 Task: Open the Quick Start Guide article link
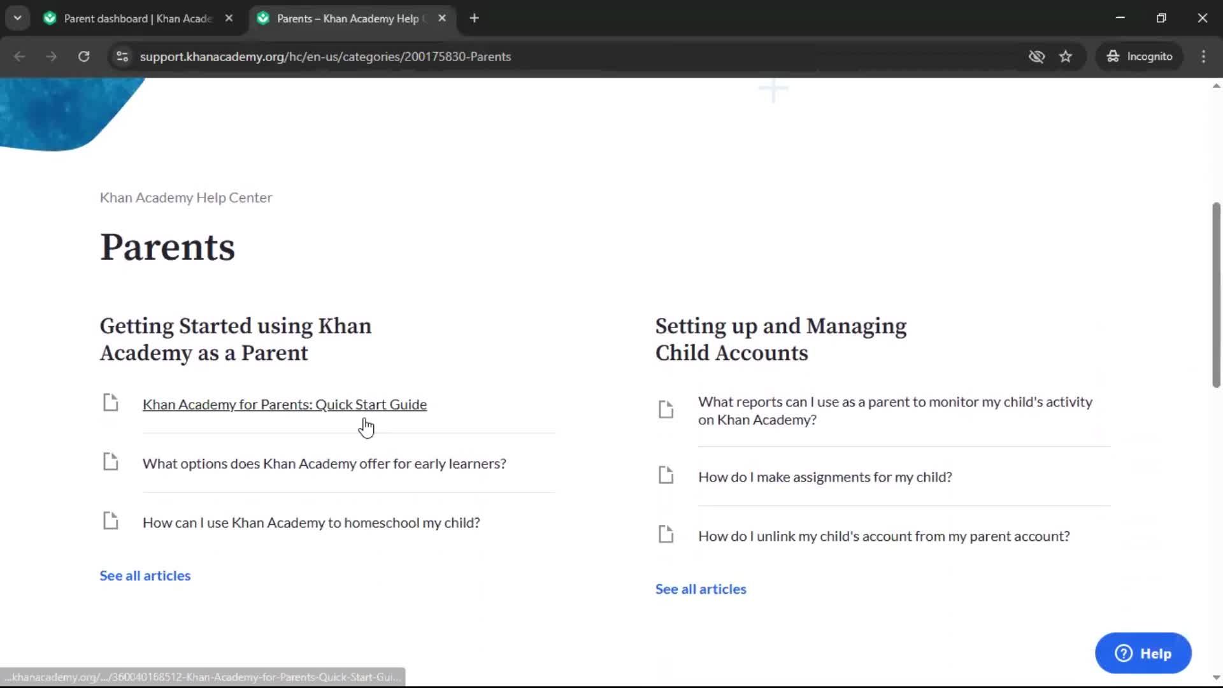[x=284, y=405]
